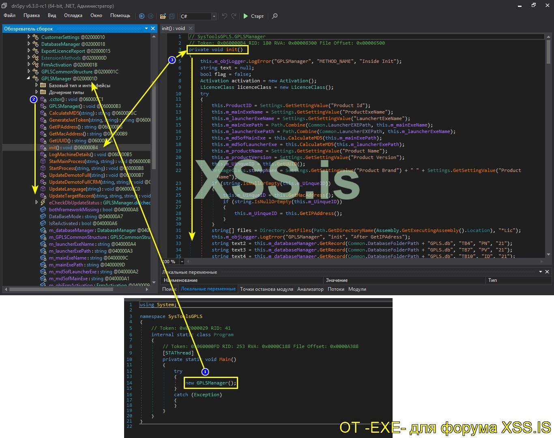Open the Окно menu
Viewport: 554px width, 438px height.
[96, 15]
